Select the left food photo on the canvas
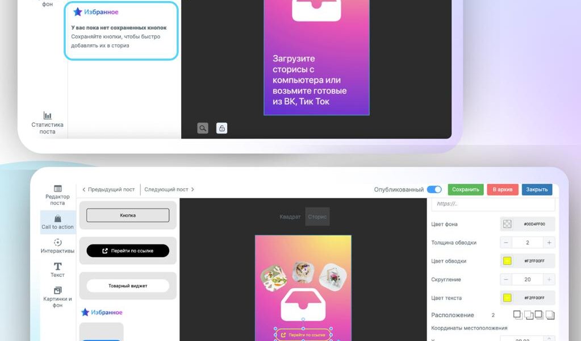This screenshot has width=581, height=341. [x=273, y=277]
